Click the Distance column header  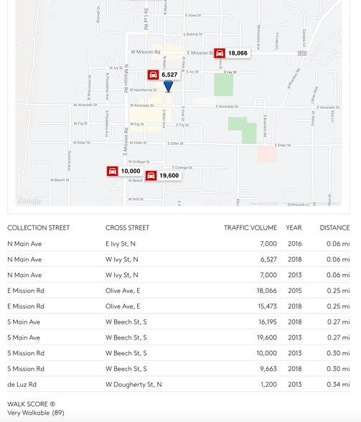(x=334, y=228)
